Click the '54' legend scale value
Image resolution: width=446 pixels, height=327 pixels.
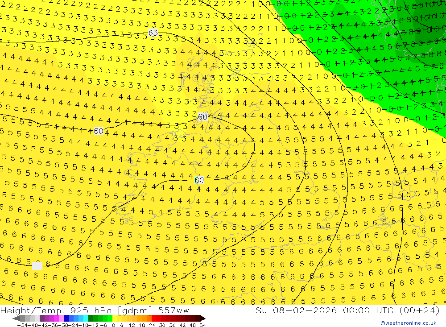pos(202,325)
